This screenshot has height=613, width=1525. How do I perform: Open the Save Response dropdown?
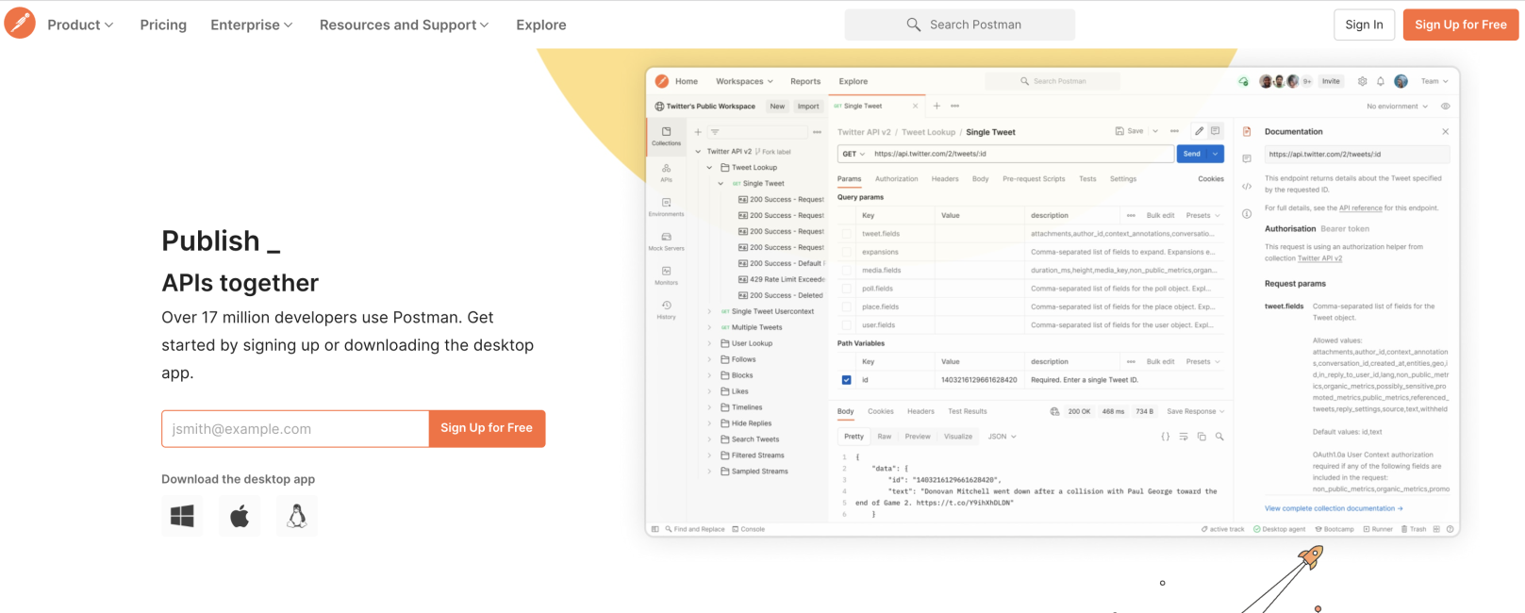pyautogui.click(x=1195, y=411)
